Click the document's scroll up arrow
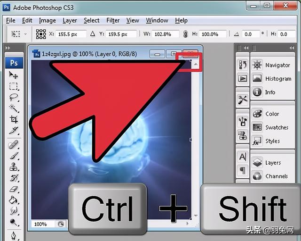 196,64
